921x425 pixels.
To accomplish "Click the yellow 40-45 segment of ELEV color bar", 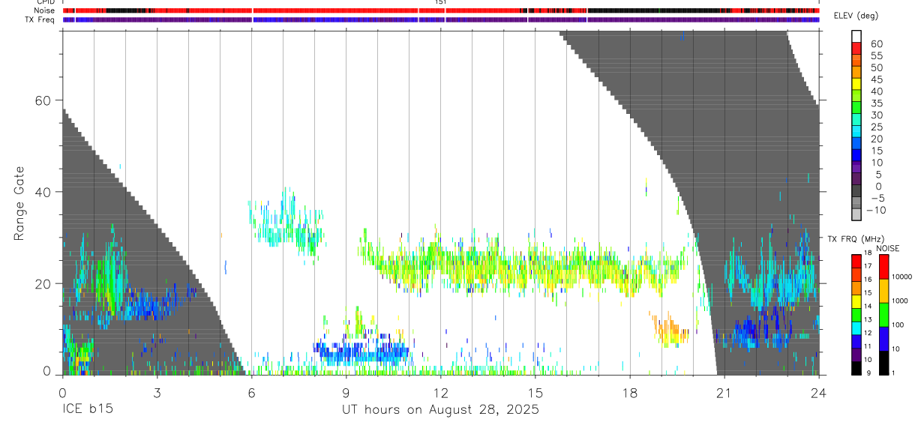I will (x=856, y=85).
